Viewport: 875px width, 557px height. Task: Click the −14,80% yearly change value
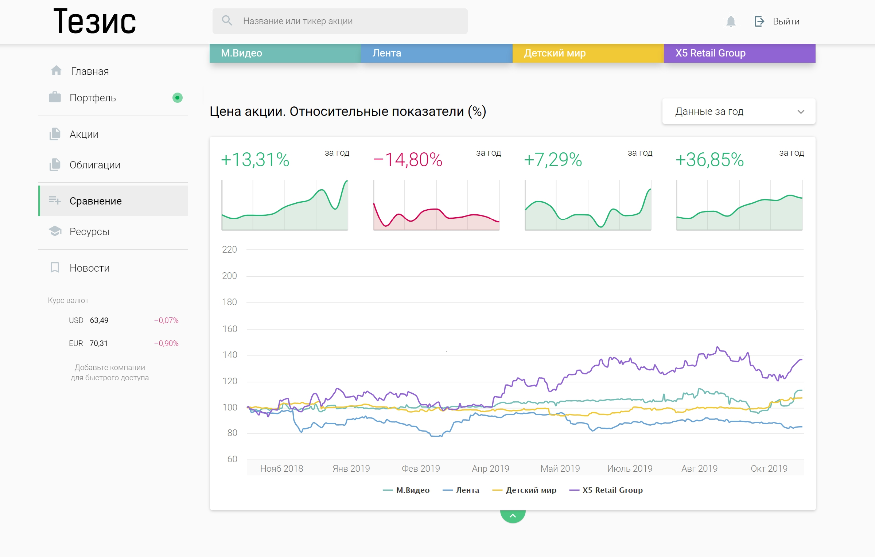[x=408, y=159]
